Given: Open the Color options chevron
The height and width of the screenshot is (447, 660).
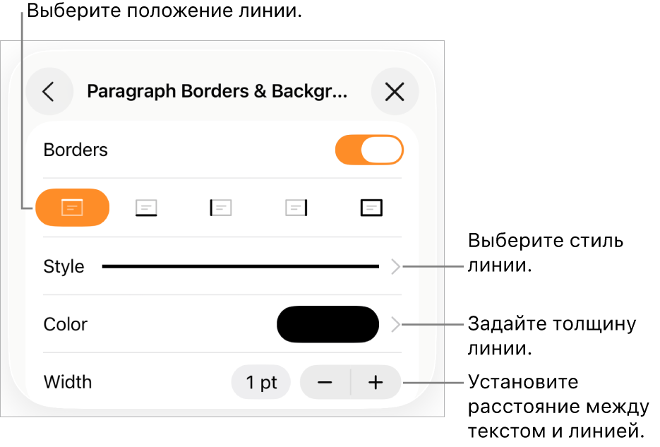Looking at the screenshot, I should [396, 325].
